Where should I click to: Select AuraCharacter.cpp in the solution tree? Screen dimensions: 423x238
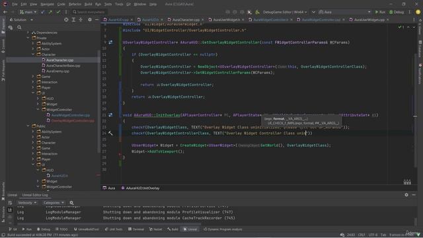[59, 60]
